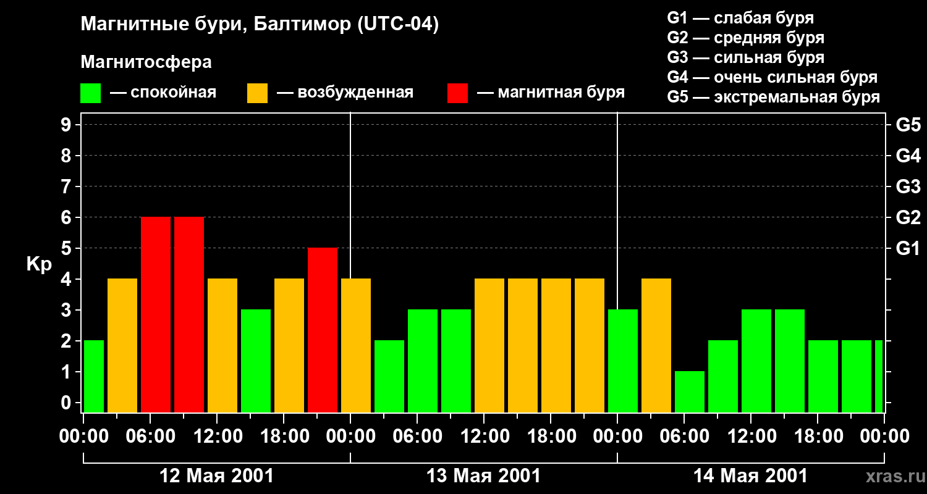This screenshot has height=494, width=927.
Task: Click the yellow 'возбужденная' legend swatch
Action: point(257,93)
